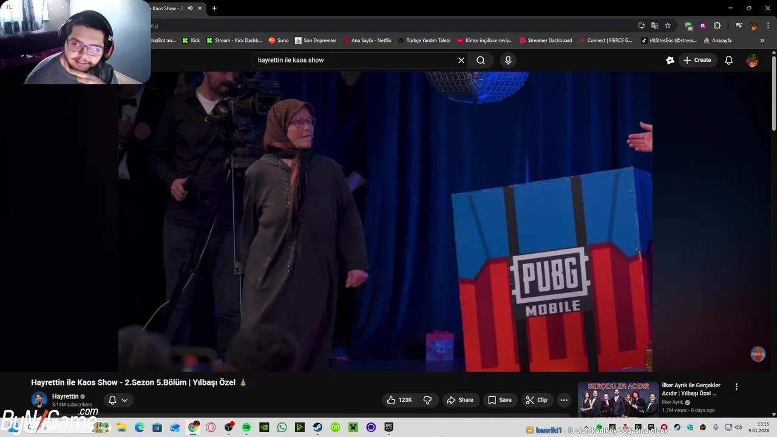Open Streamer Dashboard bookmark
Screen dimensions: 777x437
546,41
